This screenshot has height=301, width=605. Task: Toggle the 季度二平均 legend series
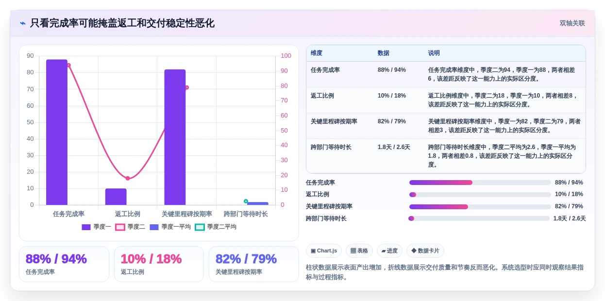click(216, 227)
